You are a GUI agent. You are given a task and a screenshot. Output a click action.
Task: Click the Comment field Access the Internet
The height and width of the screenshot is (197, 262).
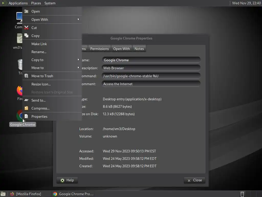coord(151,84)
